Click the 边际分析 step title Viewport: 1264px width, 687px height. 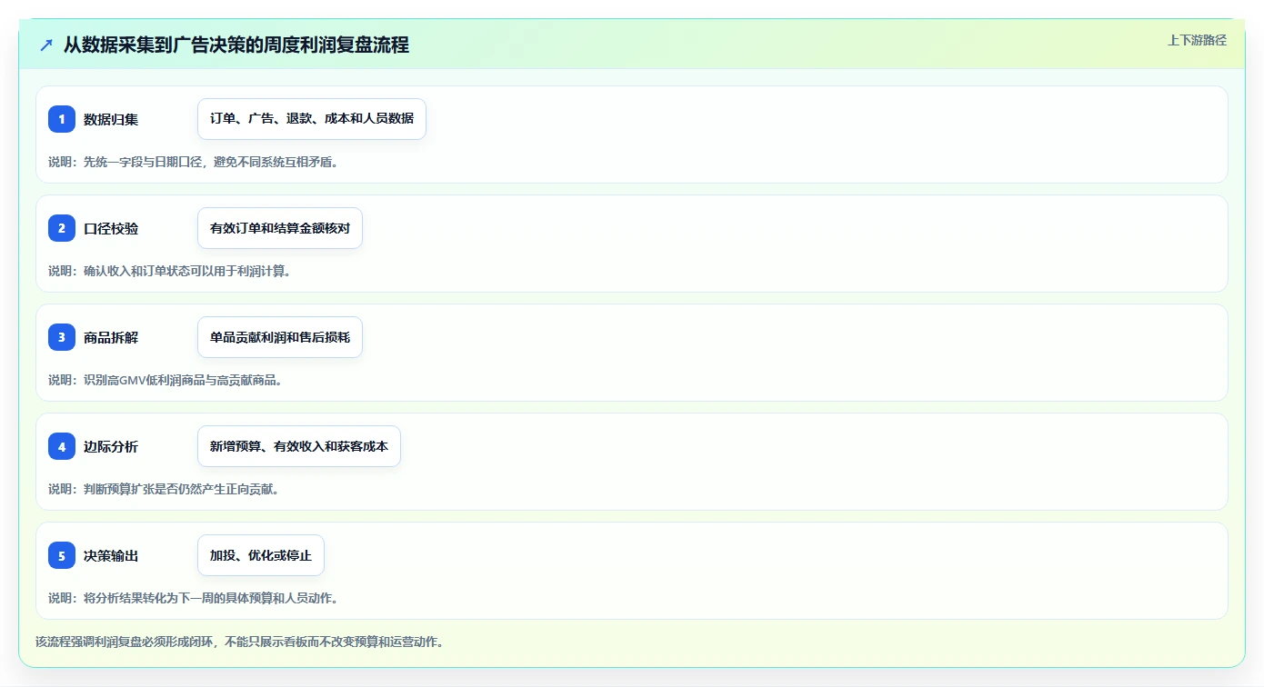(x=111, y=446)
